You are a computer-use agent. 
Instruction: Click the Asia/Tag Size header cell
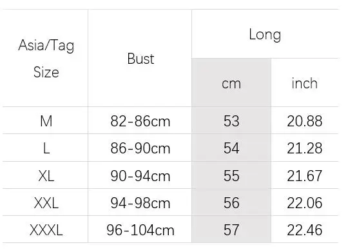click(46, 59)
